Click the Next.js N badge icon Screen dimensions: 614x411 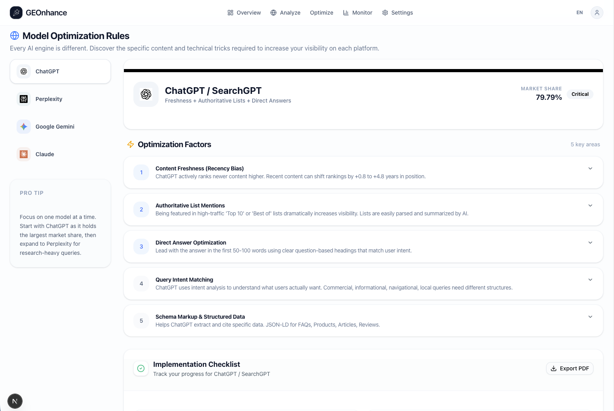[x=15, y=401]
